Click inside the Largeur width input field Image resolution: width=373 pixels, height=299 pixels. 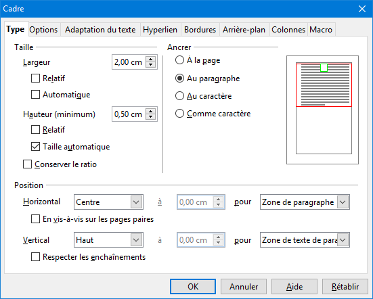coord(129,62)
